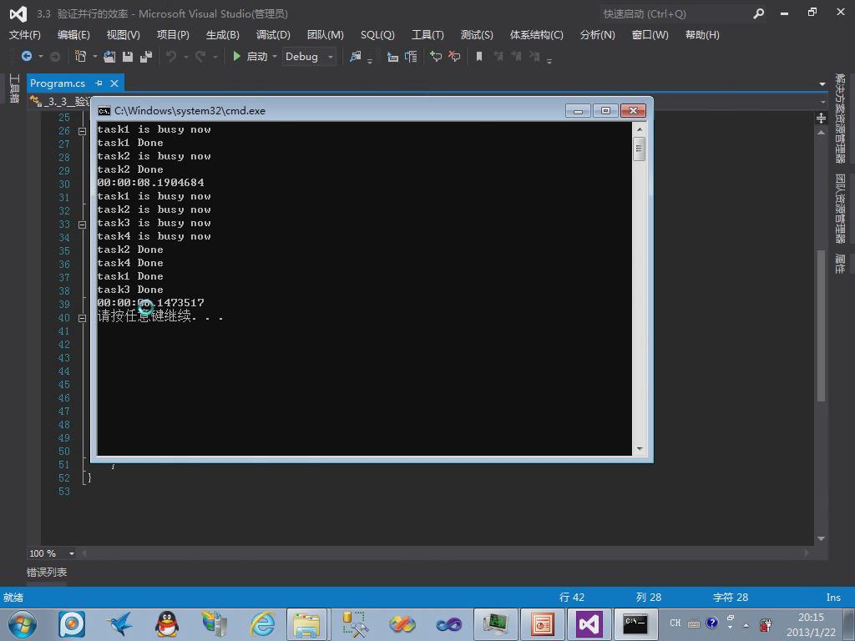Viewport: 855px width, 641px height.
Task: Start debugging with the green play icon
Action: [236, 56]
